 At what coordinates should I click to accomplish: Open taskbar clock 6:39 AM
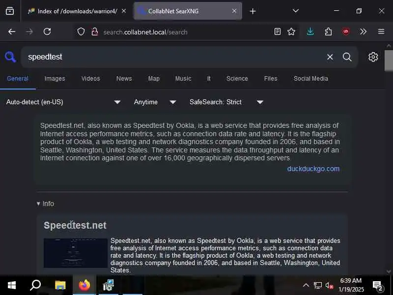pos(351,285)
